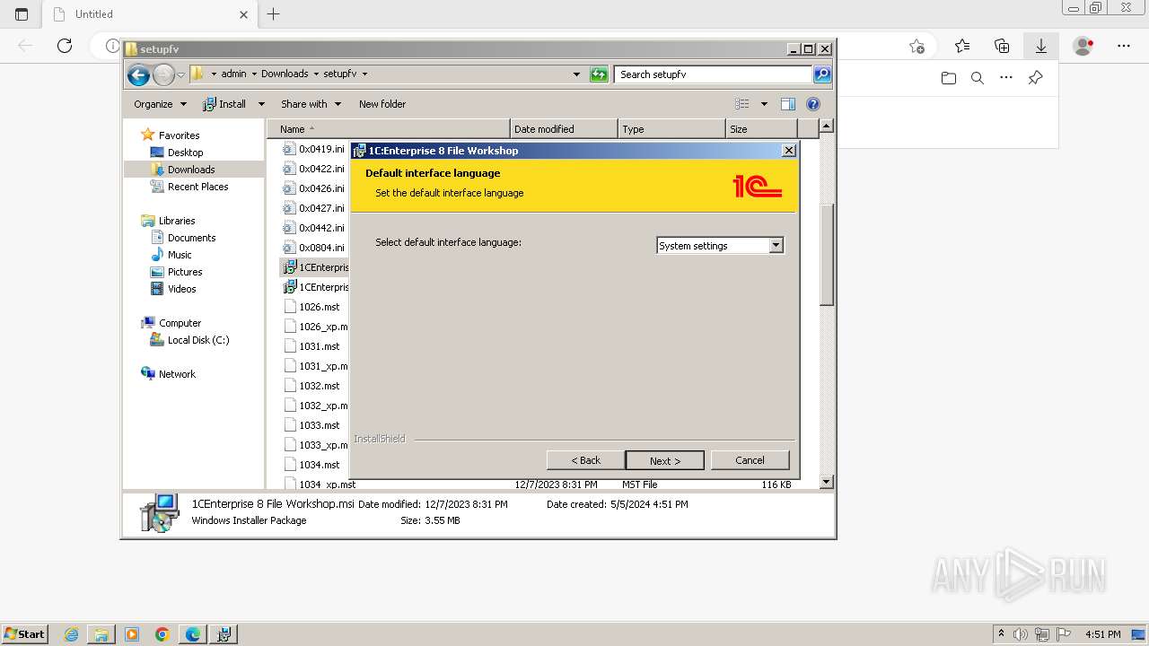The width and height of the screenshot is (1149, 646).
Task: Click the Explorer forward arrow button
Action: tap(163, 75)
